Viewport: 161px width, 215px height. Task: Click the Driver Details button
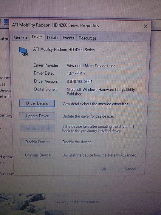[x=37, y=103]
